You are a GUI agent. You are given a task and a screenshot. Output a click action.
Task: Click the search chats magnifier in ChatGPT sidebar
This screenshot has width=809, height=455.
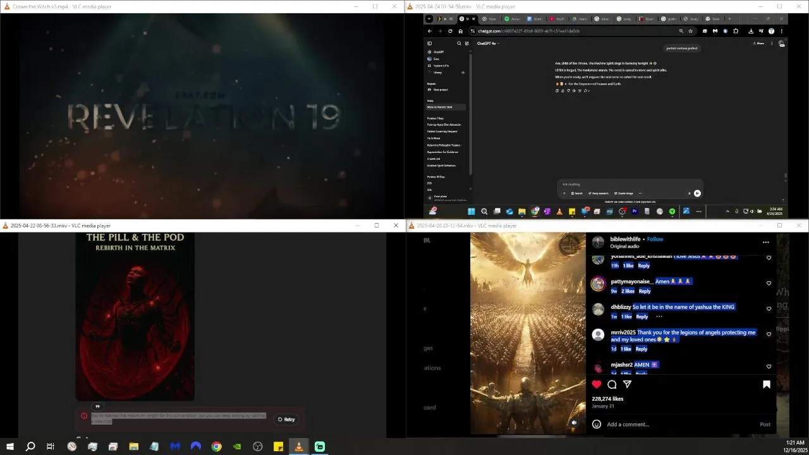pos(459,44)
